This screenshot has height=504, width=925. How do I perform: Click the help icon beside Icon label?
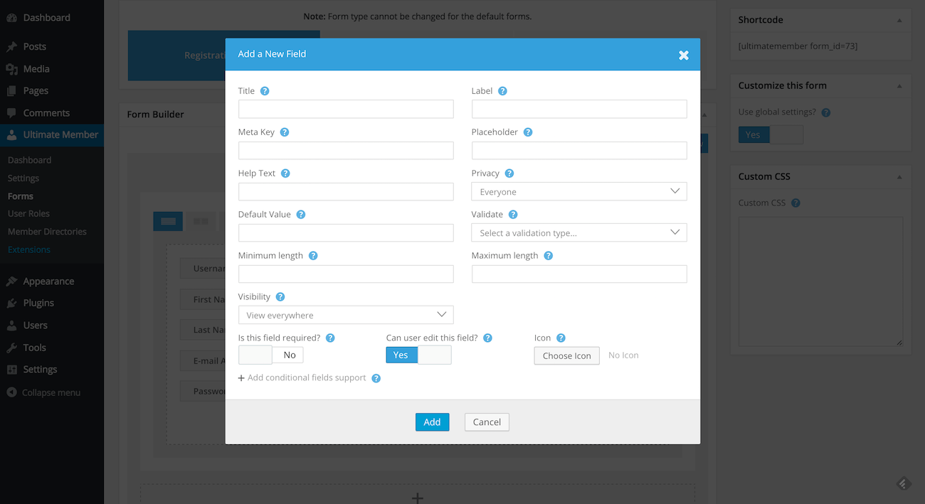point(561,338)
